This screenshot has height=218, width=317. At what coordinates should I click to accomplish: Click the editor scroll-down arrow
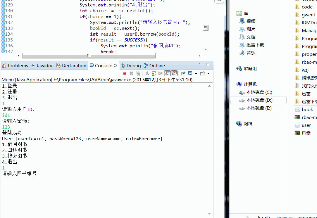pyautogui.click(x=206, y=49)
